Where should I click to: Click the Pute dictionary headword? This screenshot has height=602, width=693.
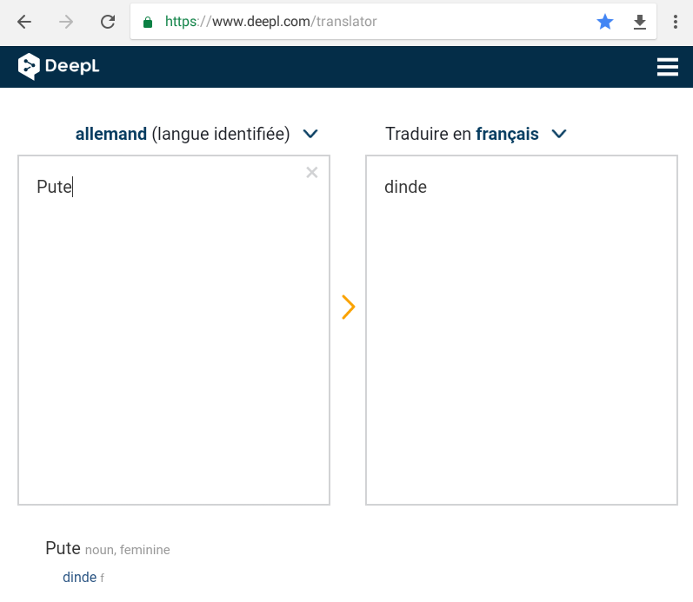63,549
